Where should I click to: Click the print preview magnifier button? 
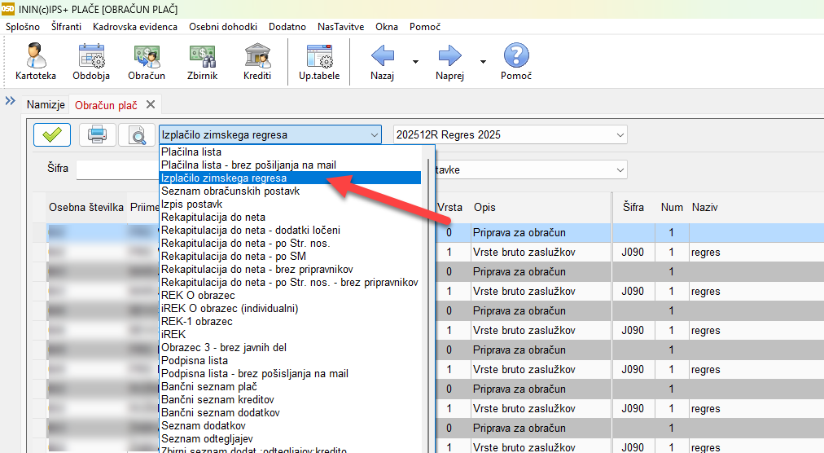(137, 134)
